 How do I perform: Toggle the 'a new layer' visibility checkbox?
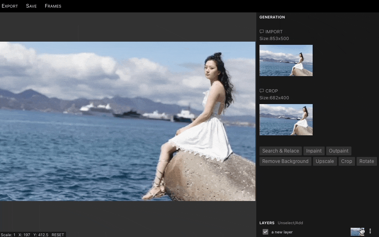(x=265, y=232)
